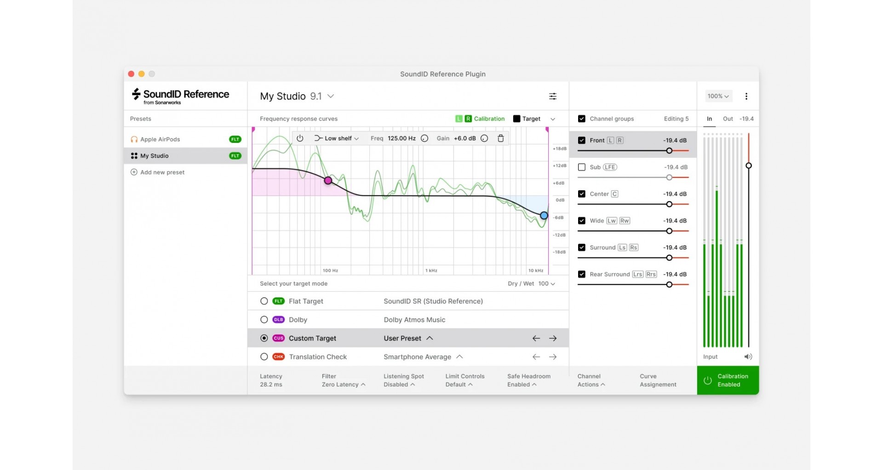Open the Safe Headroom Enabled menu
Image resolution: width=883 pixels, height=470 pixels.
[529, 380]
